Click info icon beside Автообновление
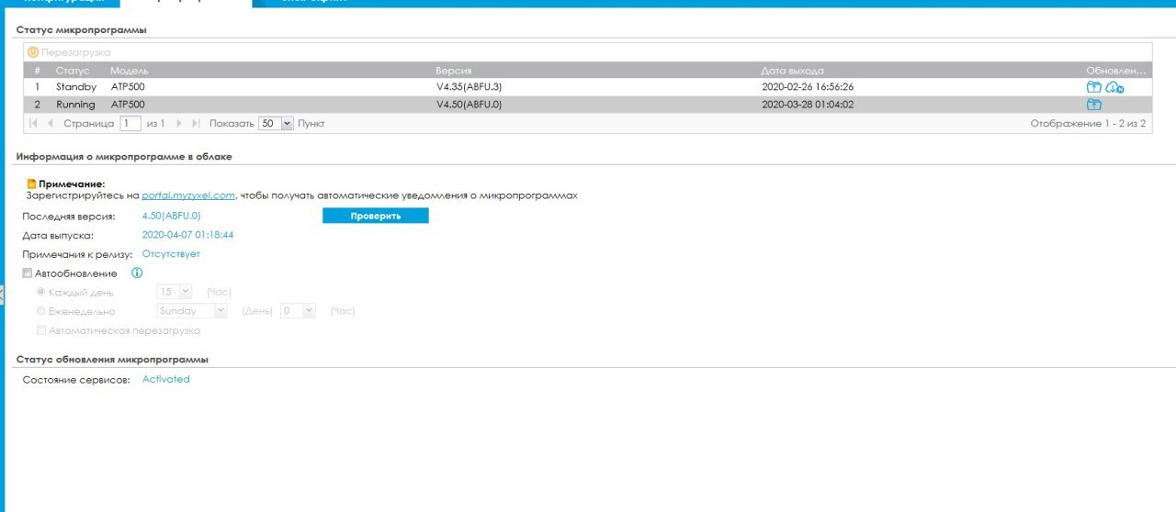This screenshot has height=512, width=1176. pyautogui.click(x=137, y=273)
